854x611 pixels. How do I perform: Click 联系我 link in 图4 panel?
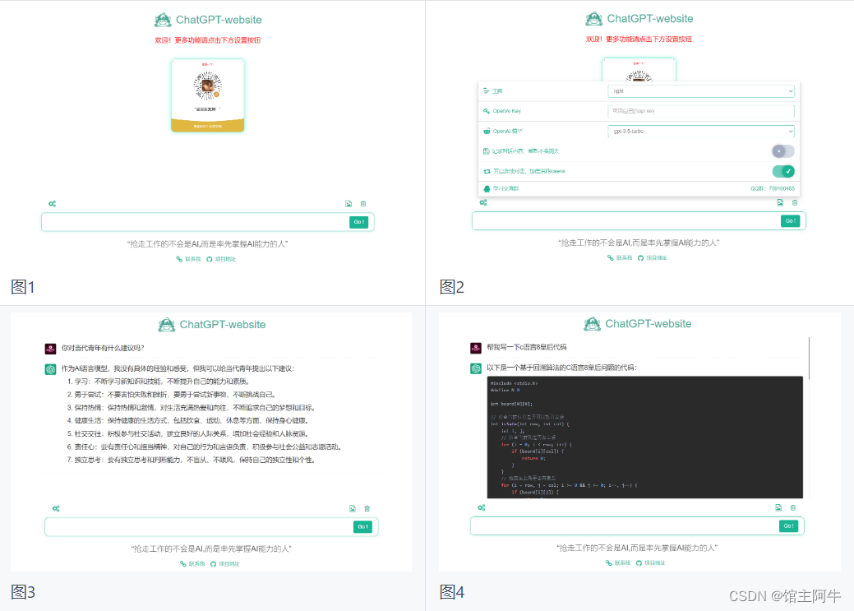point(617,562)
